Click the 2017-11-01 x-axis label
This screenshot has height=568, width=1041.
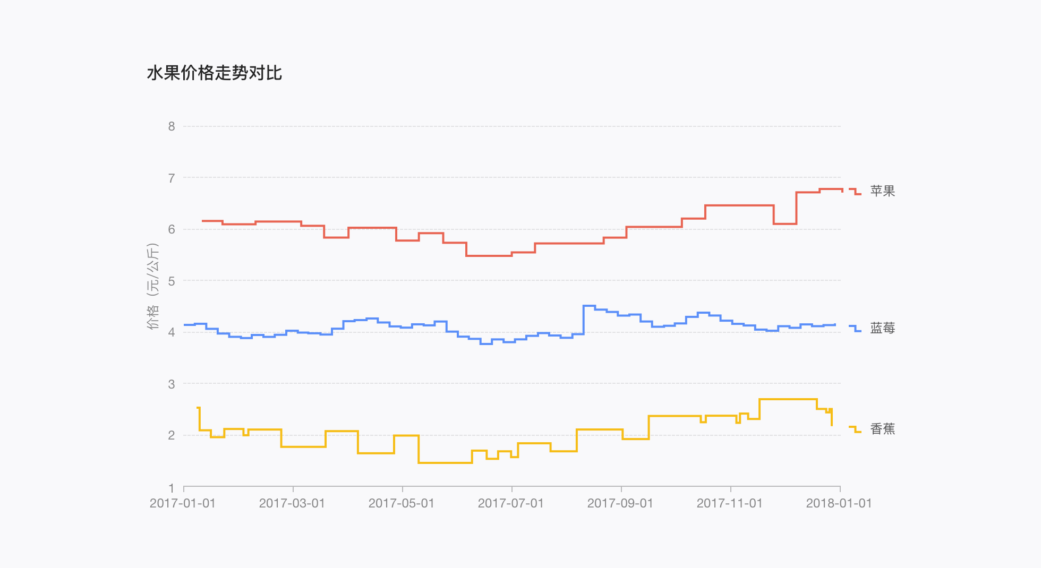pos(730,503)
